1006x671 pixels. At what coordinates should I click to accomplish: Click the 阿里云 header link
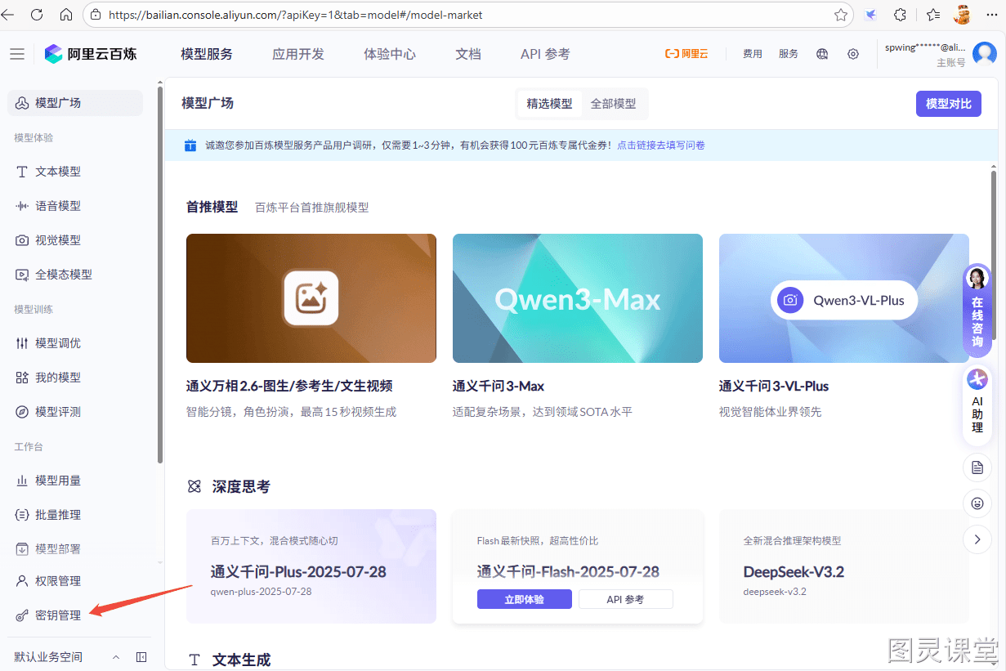686,54
